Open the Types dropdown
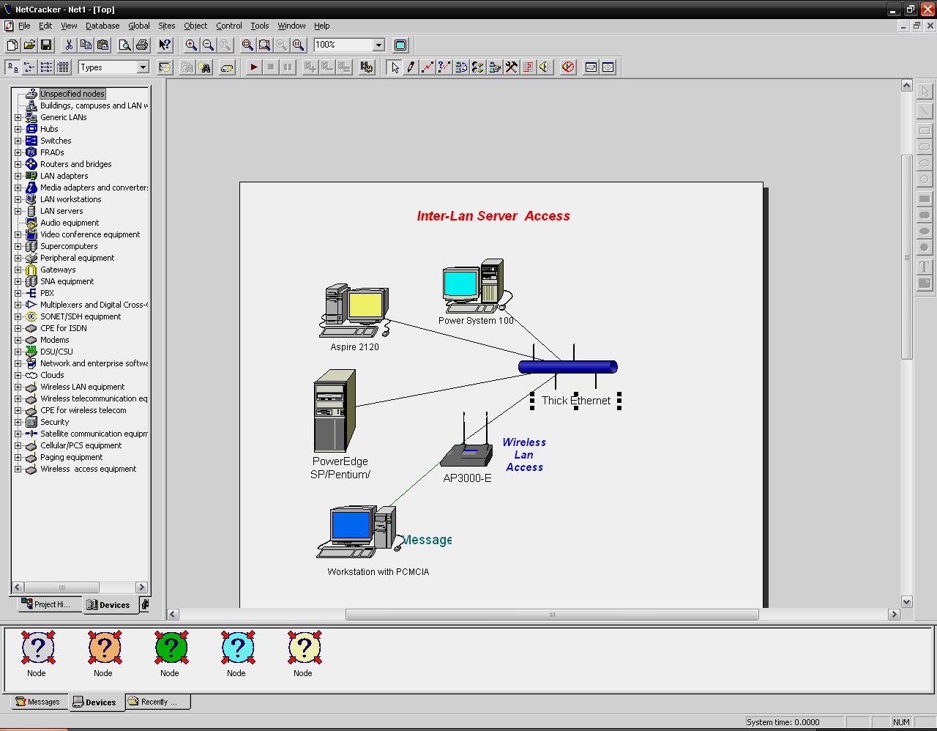The image size is (937, 731). (143, 67)
